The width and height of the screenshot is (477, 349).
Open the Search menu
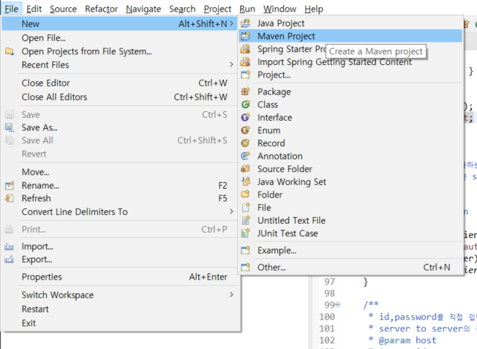click(x=182, y=9)
